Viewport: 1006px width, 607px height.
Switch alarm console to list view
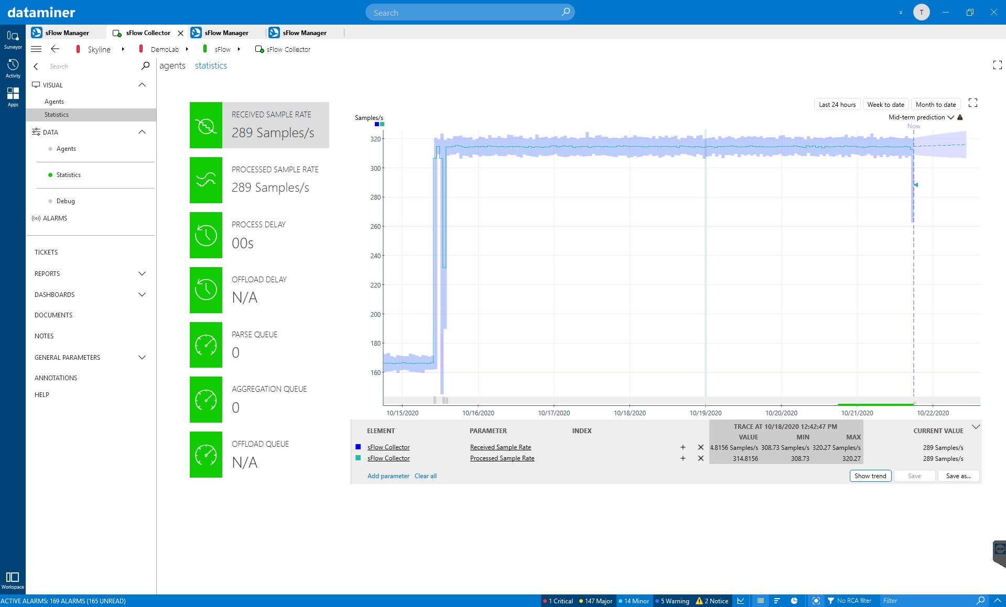click(761, 601)
